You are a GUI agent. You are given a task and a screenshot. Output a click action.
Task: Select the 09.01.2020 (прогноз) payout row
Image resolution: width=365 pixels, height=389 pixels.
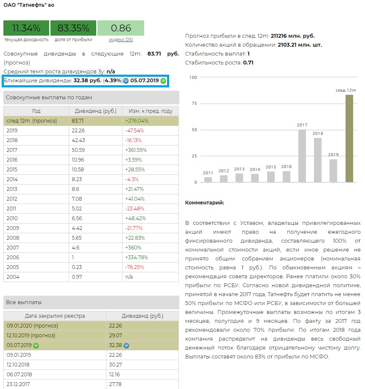(91, 326)
